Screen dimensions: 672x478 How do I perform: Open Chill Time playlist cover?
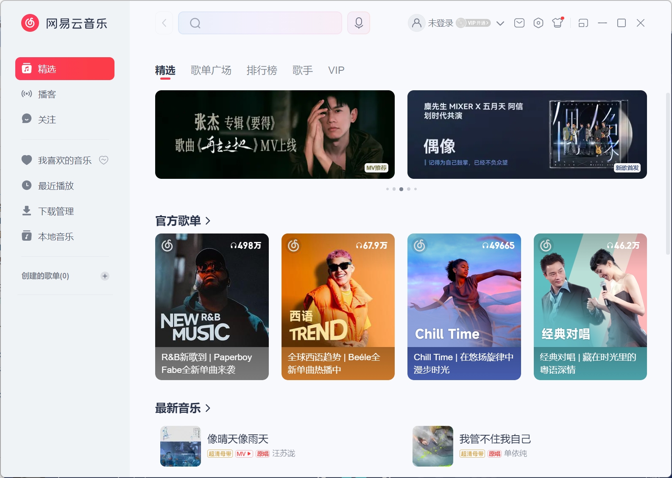point(464,290)
